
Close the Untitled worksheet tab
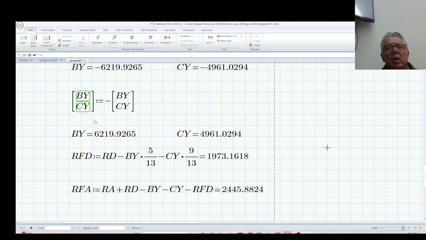[x=32, y=61]
